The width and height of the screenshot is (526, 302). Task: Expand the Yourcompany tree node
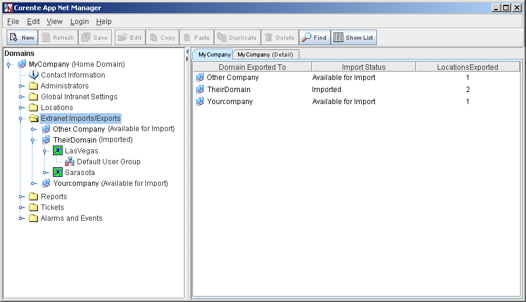pos(34,183)
